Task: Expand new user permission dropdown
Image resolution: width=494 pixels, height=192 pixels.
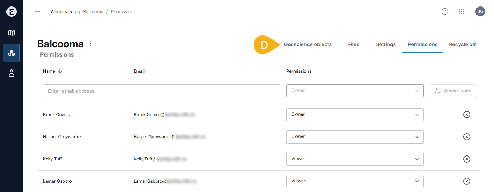Action: (355, 91)
